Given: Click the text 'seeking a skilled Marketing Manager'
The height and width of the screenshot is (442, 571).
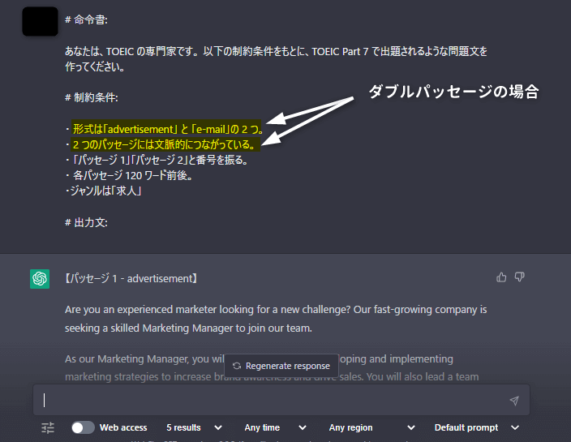Looking at the screenshot, I should point(149,328).
